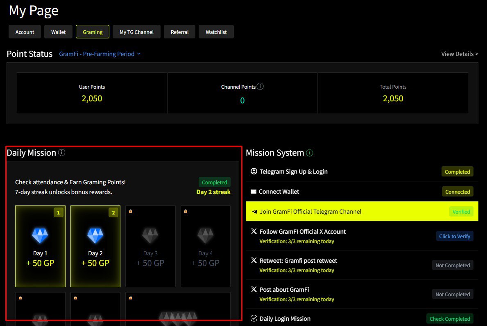Click the locked Day 3 gray diamond
Viewport: 487px width, 326px height.
(150, 236)
